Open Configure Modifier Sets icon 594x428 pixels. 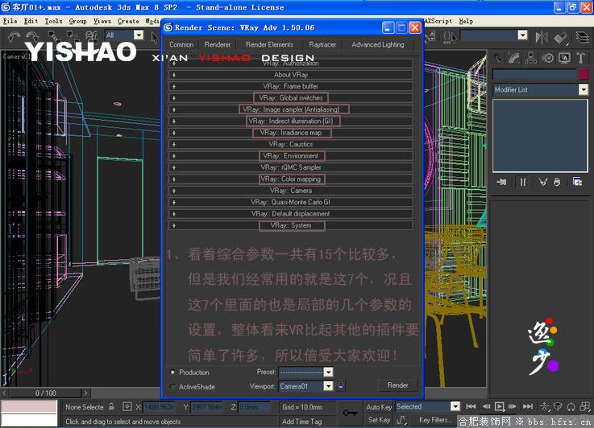point(577,183)
